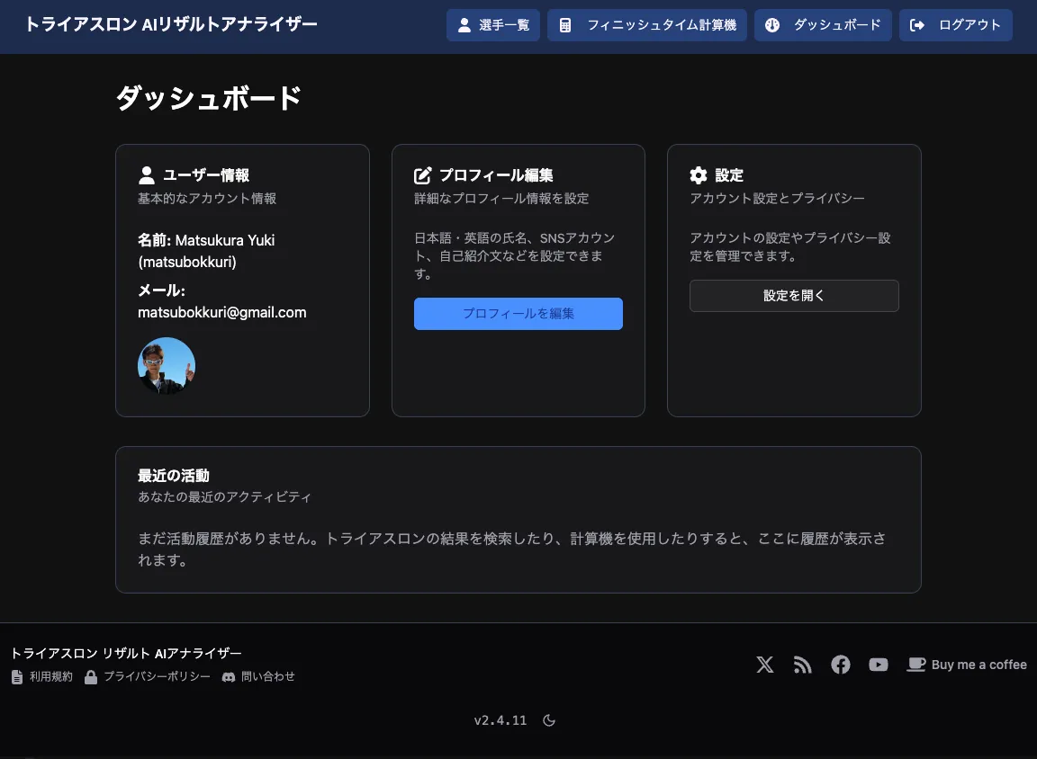The height and width of the screenshot is (759, 1037).
Task: Open the プライバシーポリシー link
Action: pyautogui.click(x=157, y=676)
